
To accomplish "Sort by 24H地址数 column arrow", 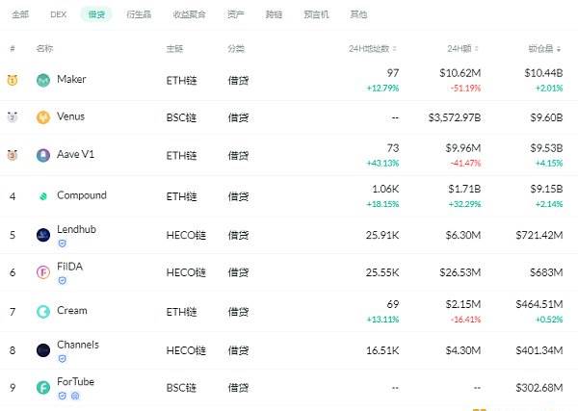I will [394, 49].
